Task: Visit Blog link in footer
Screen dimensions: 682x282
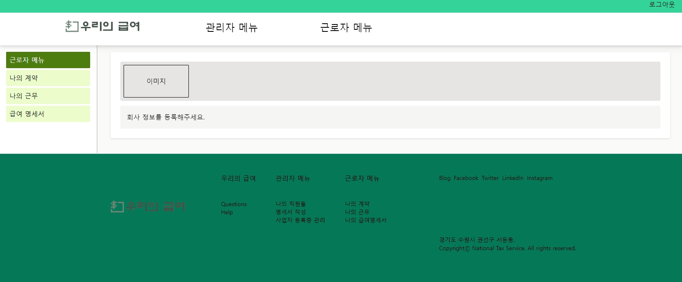Action: point(445,178)
